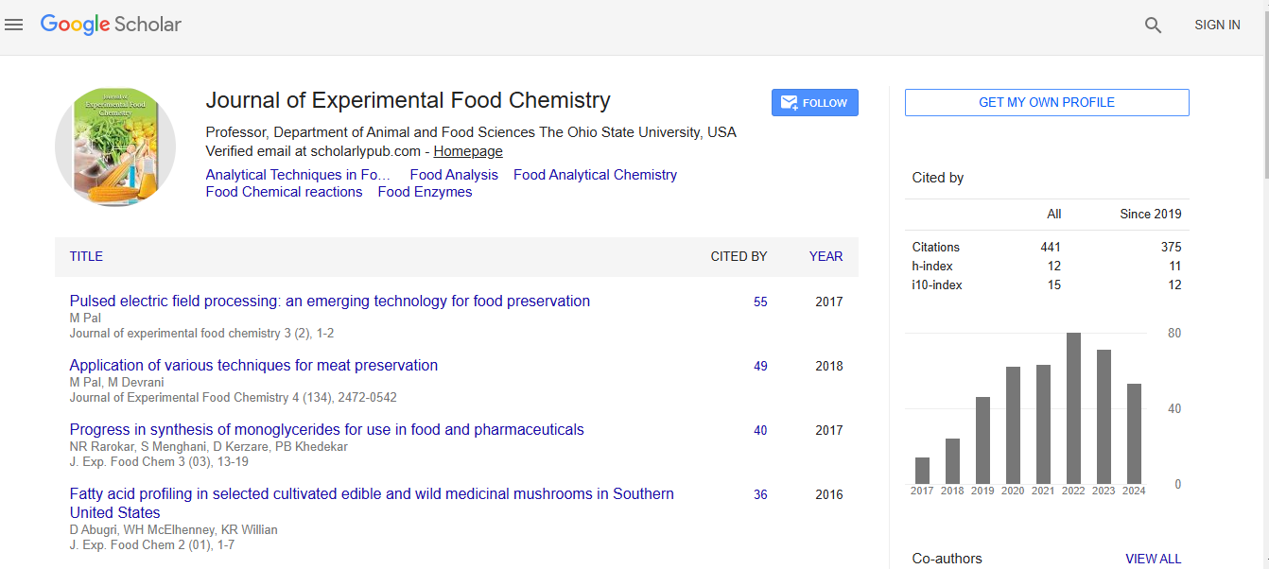This screenshot has width=1269, height=569.
Task: Click the journal profile cover image
Action: click(115, 147)
